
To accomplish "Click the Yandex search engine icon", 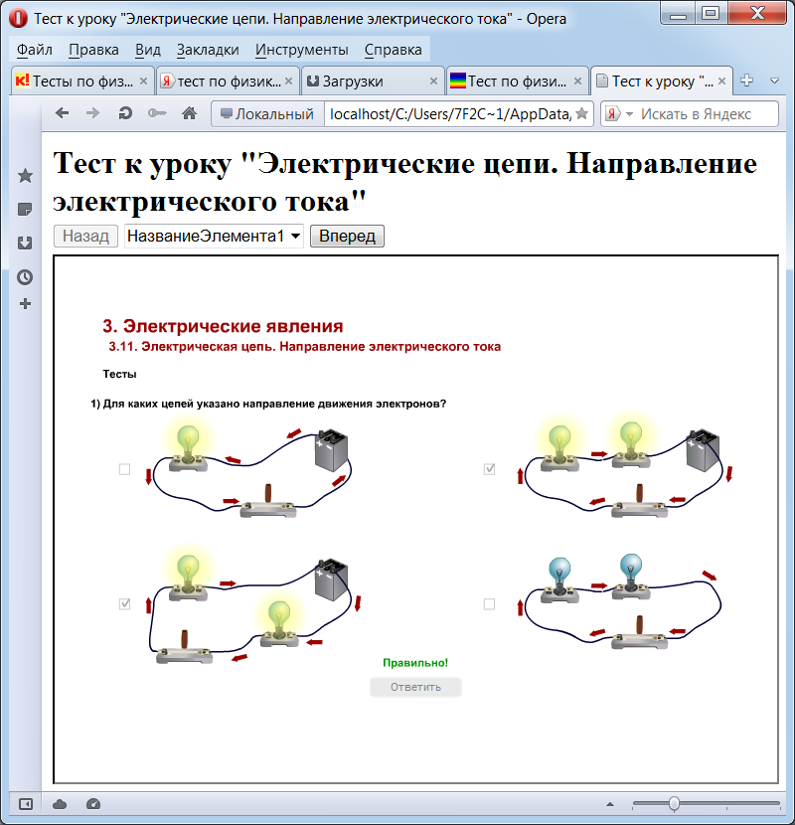I will 611,113.
